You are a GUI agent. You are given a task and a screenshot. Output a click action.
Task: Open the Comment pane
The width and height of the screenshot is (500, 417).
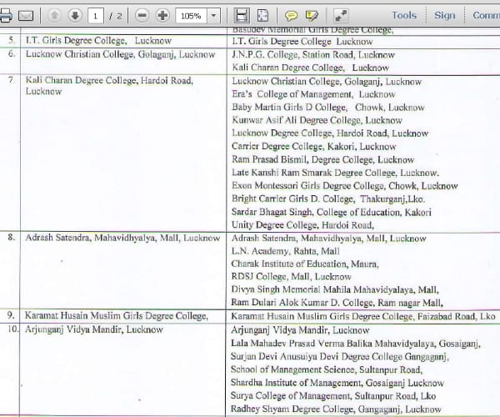pos(487,15)
